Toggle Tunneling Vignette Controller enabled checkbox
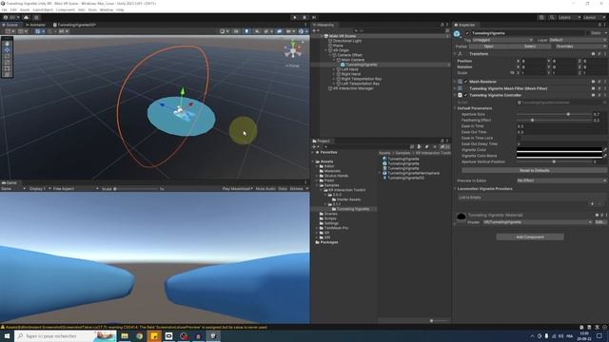The image size is (609, 342). tap(465, 95)
